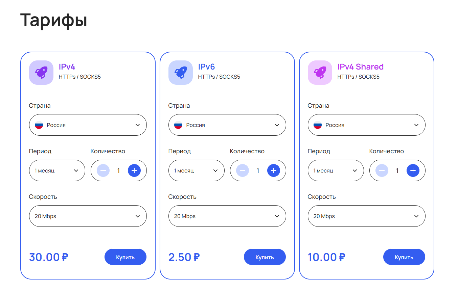Viewport: 458px width, 293px height.
Task: Open the IPv4 speed dropdown
Action: point(88,216)
